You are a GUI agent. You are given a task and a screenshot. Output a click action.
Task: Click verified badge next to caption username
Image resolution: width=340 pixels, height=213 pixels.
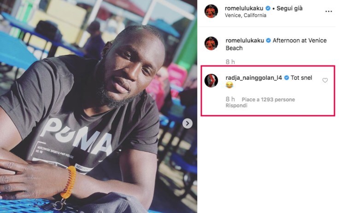pyautogui.click(x=268, y=41)
